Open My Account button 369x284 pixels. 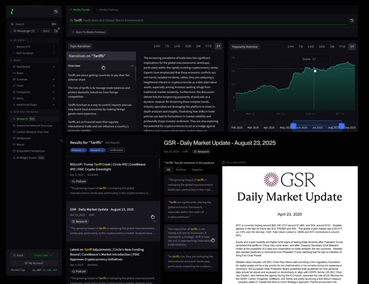tap(34, 263)
